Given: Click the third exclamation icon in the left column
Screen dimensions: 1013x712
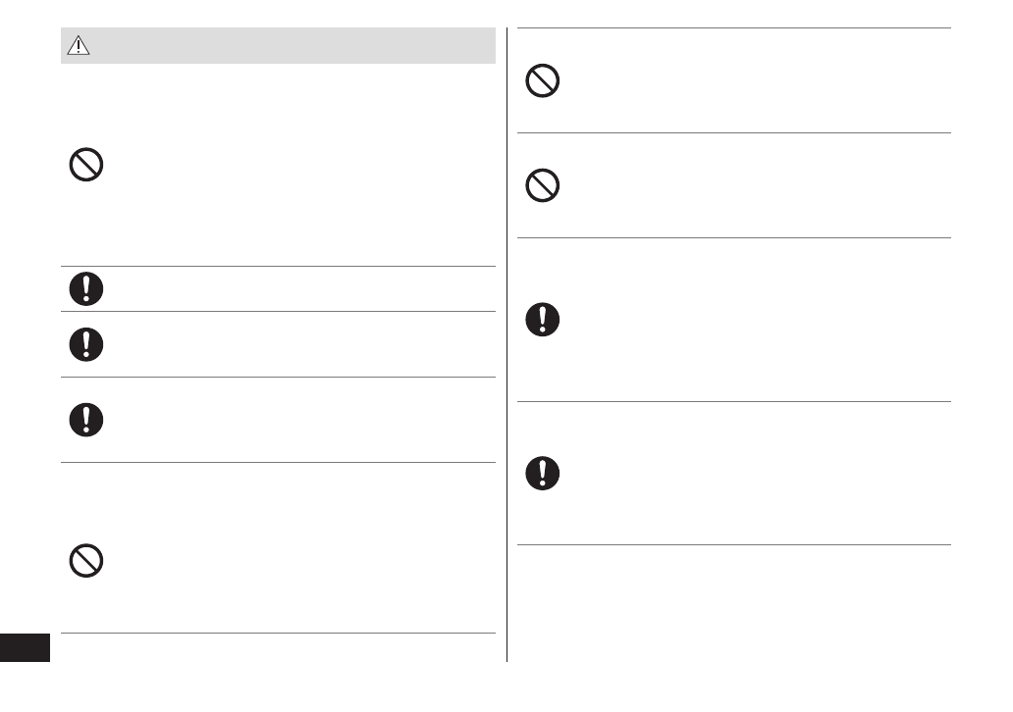Looking at the screenshot, I should (86, 419).
